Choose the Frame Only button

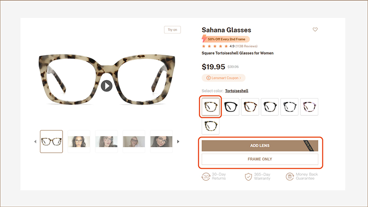[x=259, y=159]
